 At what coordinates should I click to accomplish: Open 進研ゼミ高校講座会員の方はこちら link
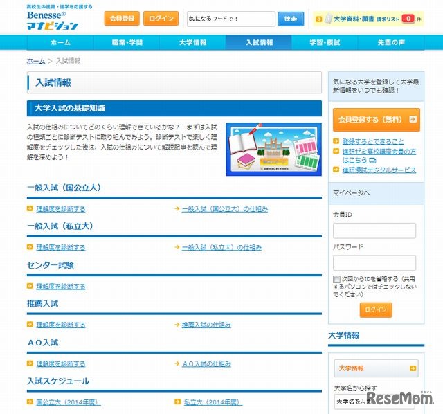tap(379, 156)
